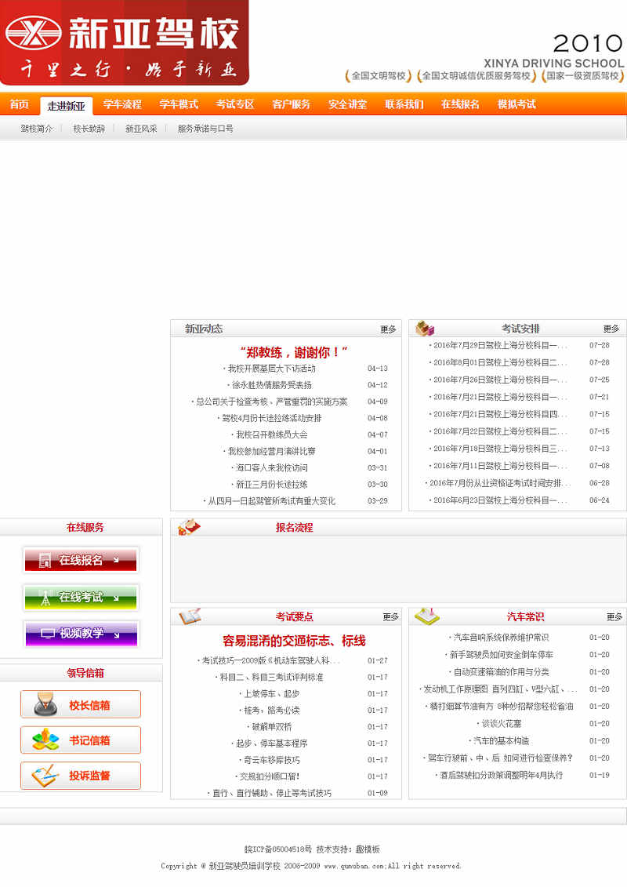Open the 学车模式 menu item
Screen dimensions: 627x887
point(179,104)
